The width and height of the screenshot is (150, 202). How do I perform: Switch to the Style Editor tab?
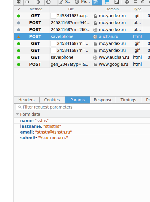click(65, 2)
